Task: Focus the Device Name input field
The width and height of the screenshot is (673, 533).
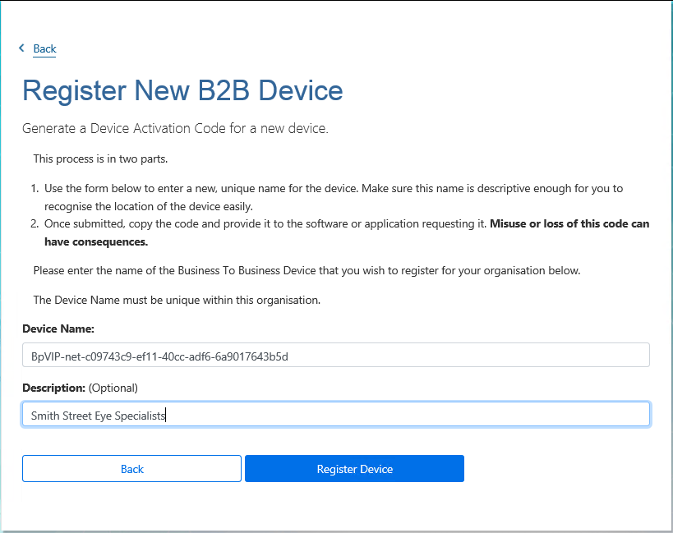Action: pyautogui.click(x=335, y=355)
